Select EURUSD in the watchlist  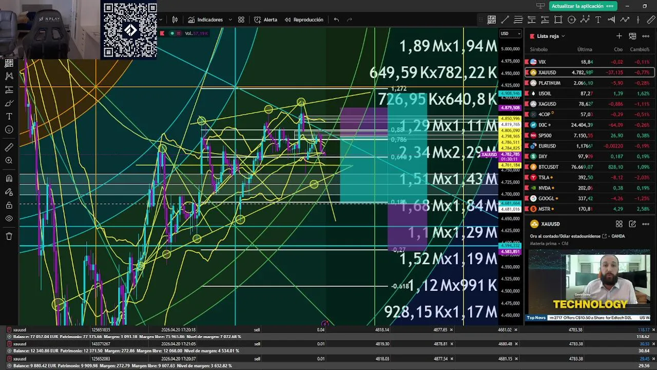pos(590,146)
